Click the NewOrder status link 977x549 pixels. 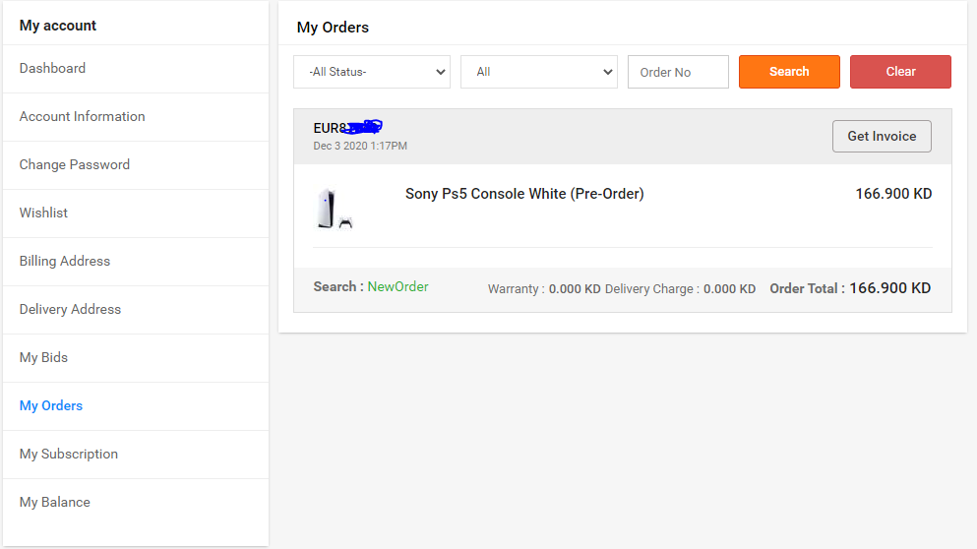pyautogui.click(x=398, y=286)
